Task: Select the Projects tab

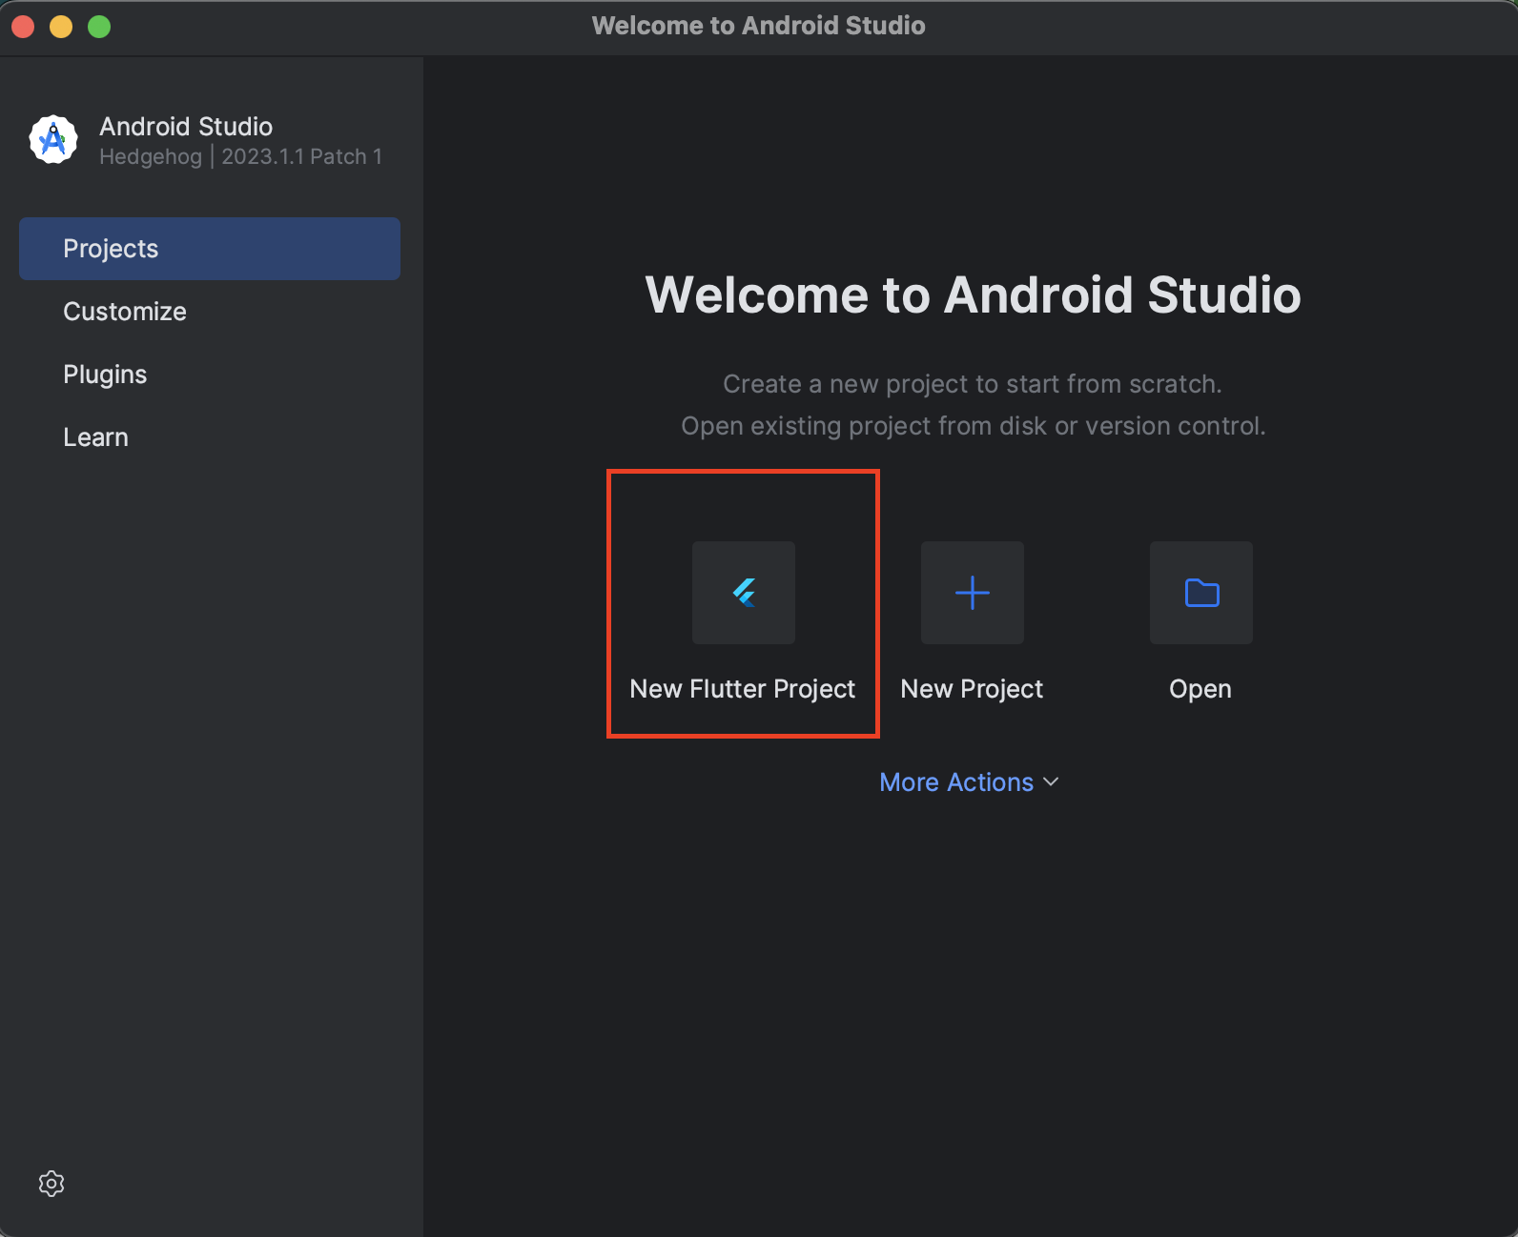Action: pyautogui.click(x=210, y=249)
